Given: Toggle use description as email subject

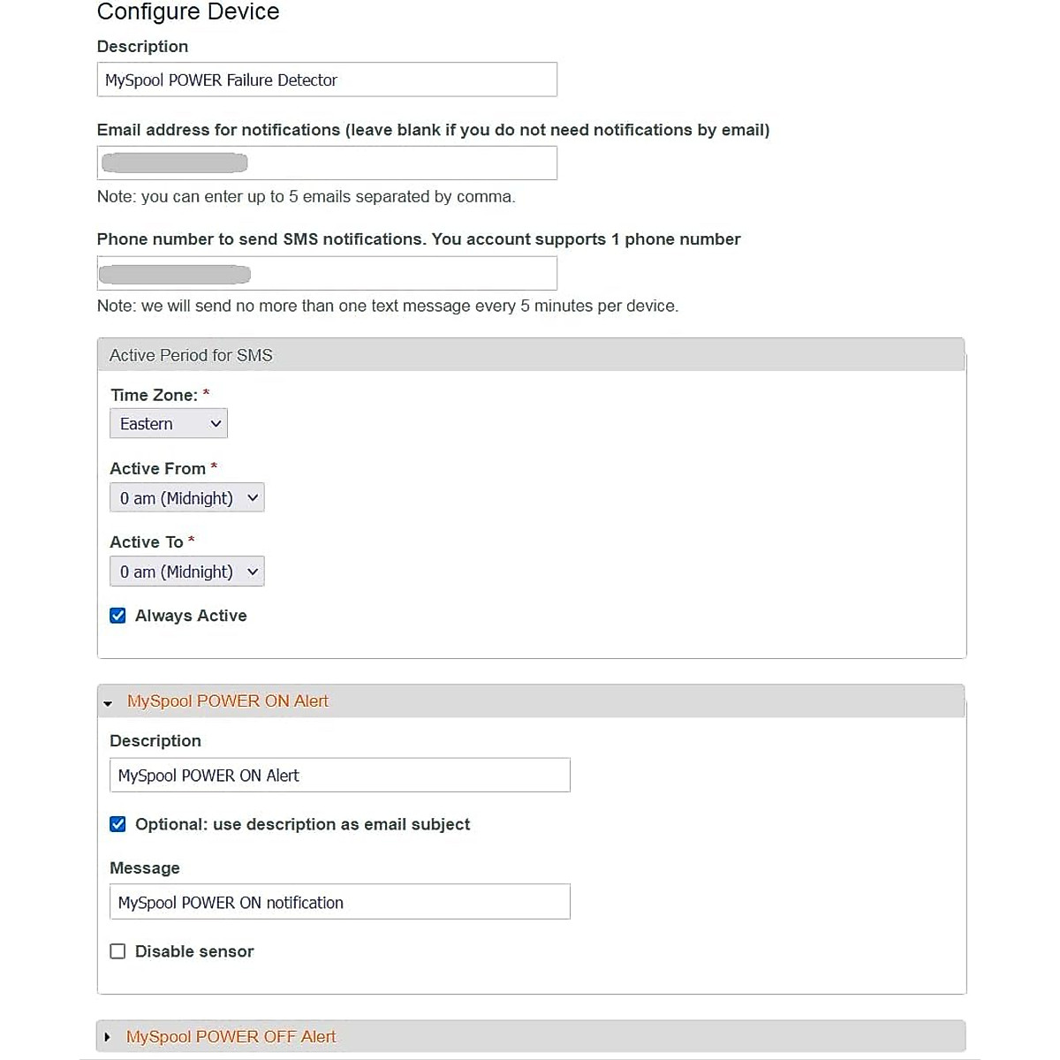Looking at the screenshot, I should coord(117,824).
